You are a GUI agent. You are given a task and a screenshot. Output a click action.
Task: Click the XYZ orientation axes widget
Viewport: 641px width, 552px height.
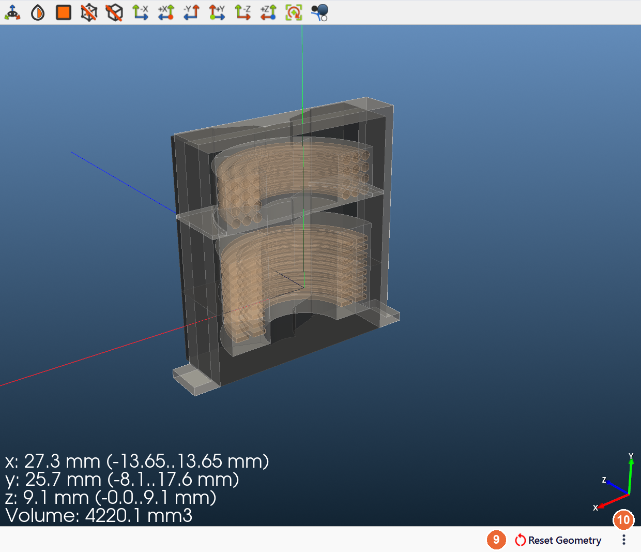coord(614,483)
